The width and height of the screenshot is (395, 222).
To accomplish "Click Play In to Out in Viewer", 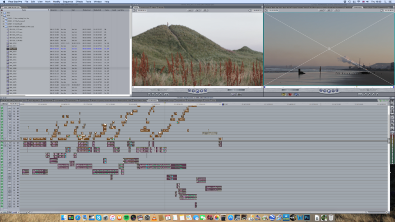I will [193, 91].
